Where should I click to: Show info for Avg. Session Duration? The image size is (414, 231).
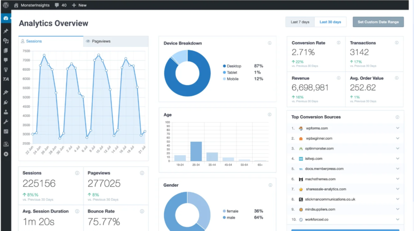tap(77, 211)
